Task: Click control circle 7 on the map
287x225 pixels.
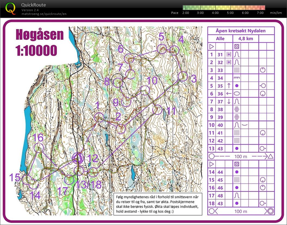Action: [130, 74]
